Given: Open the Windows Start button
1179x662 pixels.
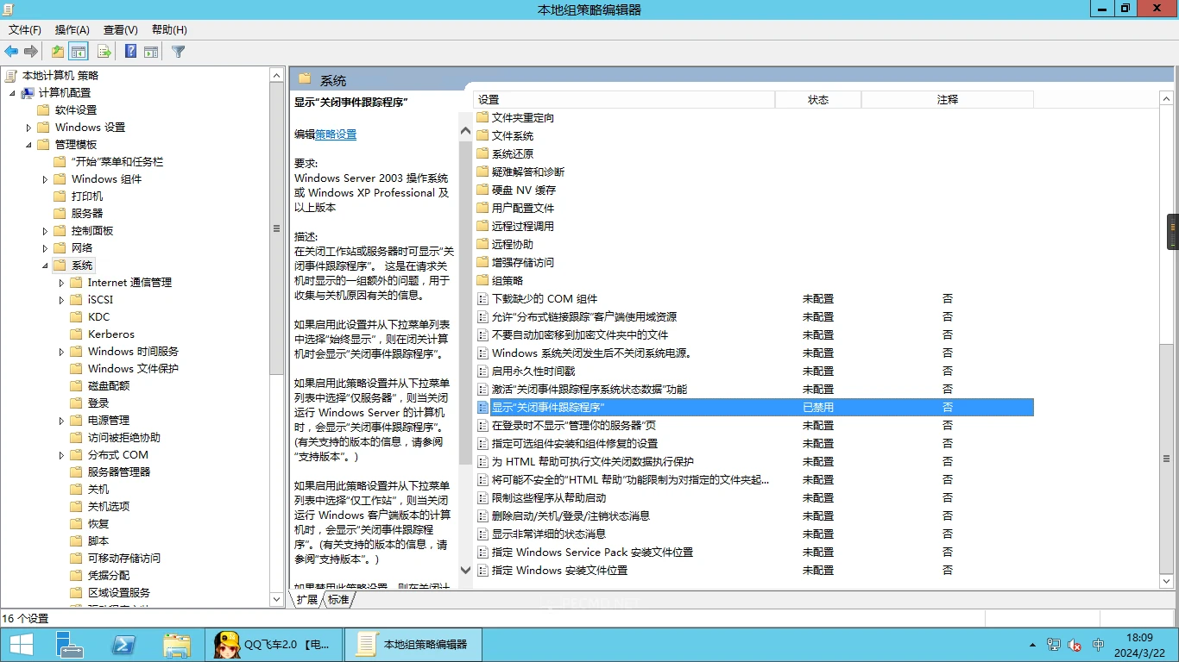Looking at the screenshot, I should pyautogui.click(x=22, y=644).
